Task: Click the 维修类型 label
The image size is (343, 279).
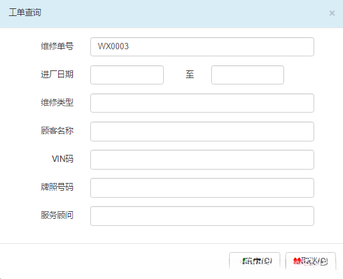Action: [x=57, y=102]
